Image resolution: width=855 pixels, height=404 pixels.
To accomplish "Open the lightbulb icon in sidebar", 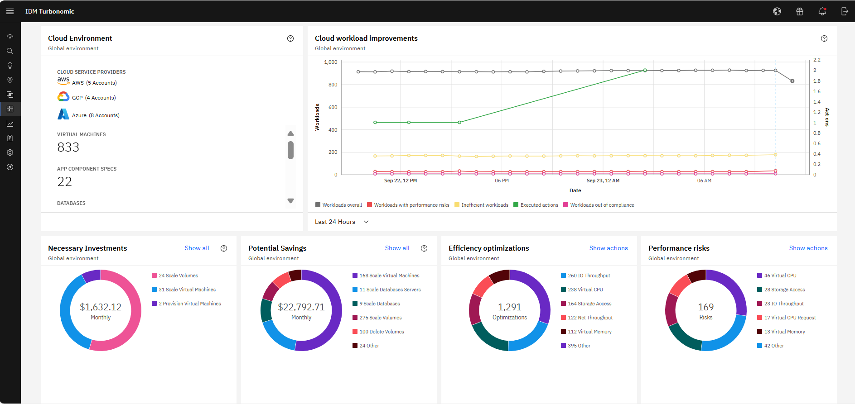I will click(10, 66).
